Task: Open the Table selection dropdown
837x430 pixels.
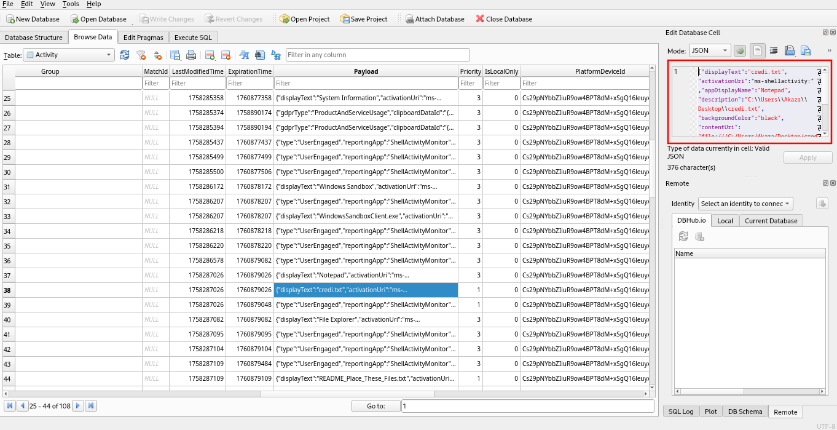Action: pos(69,55)
